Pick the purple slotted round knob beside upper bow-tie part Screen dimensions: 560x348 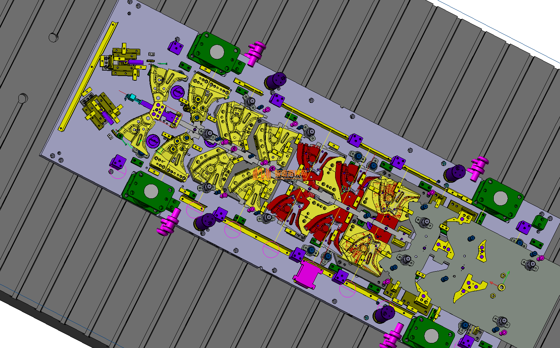coord(177,92)
